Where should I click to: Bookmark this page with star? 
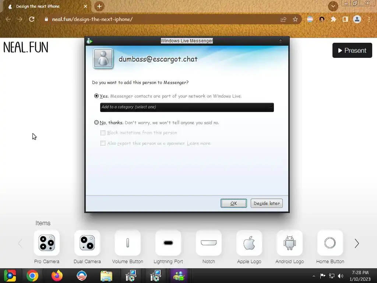click(295, 19)
